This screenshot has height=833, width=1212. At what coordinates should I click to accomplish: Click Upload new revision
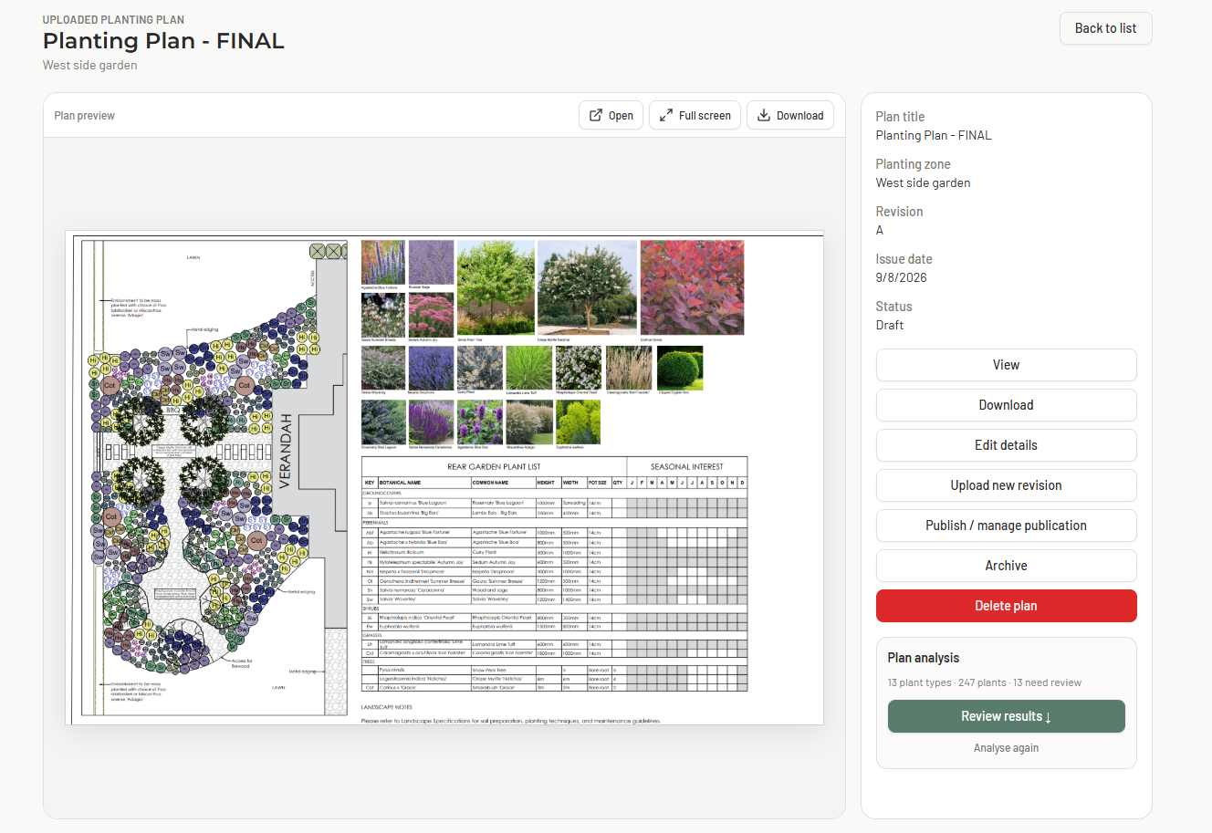(x=1006, y=485)
